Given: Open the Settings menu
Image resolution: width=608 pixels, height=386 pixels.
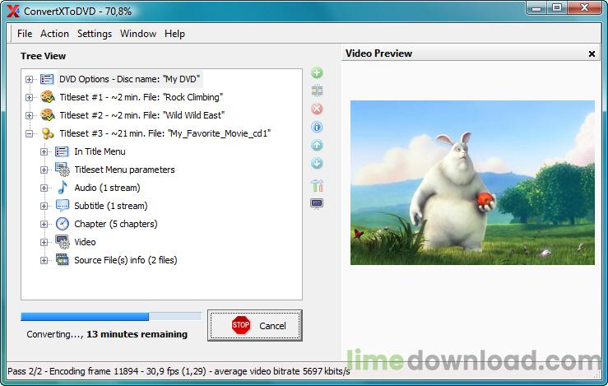Looking at the screenshot, I should (x=95, y=34).
